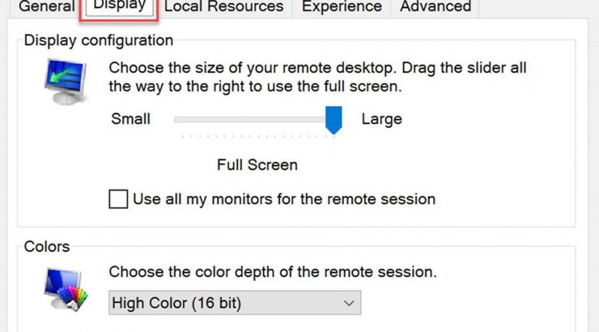Select the Display tab

click(119, 6)
